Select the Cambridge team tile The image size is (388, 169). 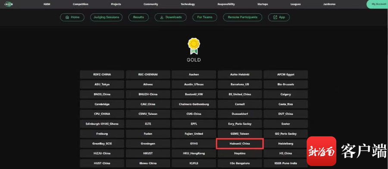[x=102, y=104]
